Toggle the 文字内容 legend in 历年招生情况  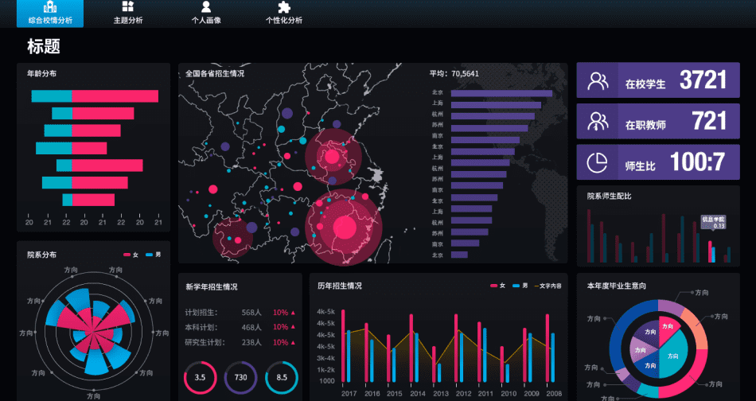[x=548, y=286]
